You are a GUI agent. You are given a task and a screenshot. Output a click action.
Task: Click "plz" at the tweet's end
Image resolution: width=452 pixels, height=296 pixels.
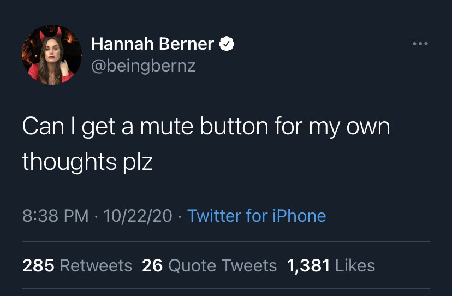(x=138, y=161)
